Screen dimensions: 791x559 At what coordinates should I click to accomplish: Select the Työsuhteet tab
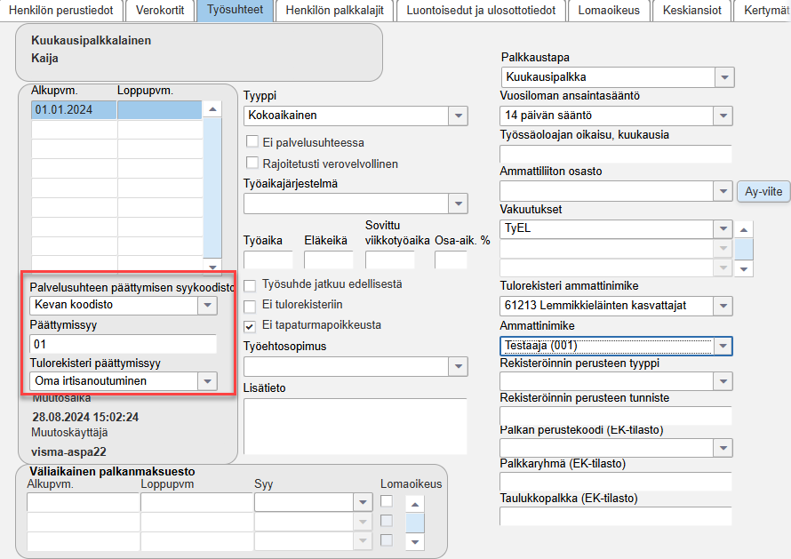click(236, 10)
